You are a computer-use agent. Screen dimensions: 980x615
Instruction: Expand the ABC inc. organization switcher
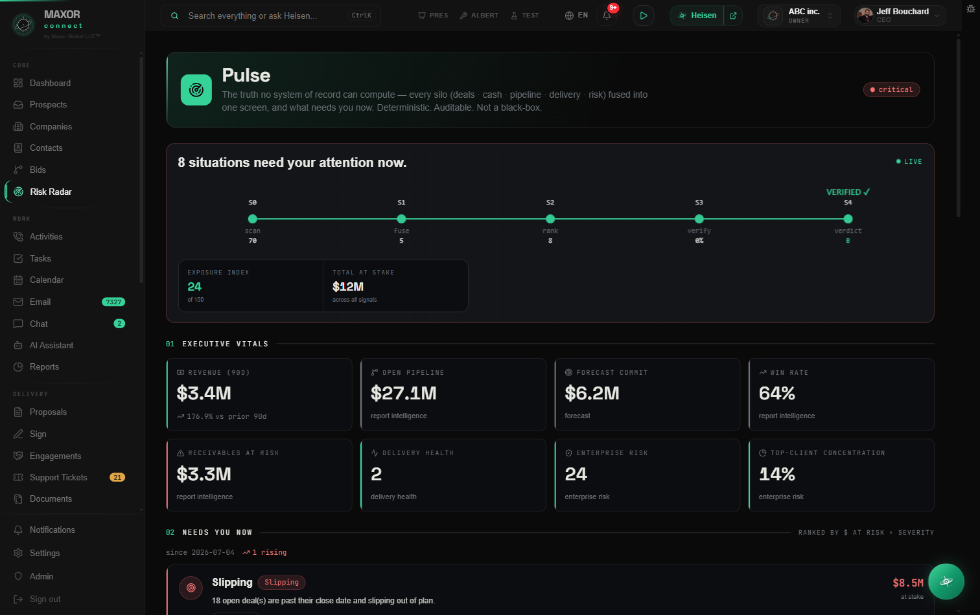pos(799,16)
